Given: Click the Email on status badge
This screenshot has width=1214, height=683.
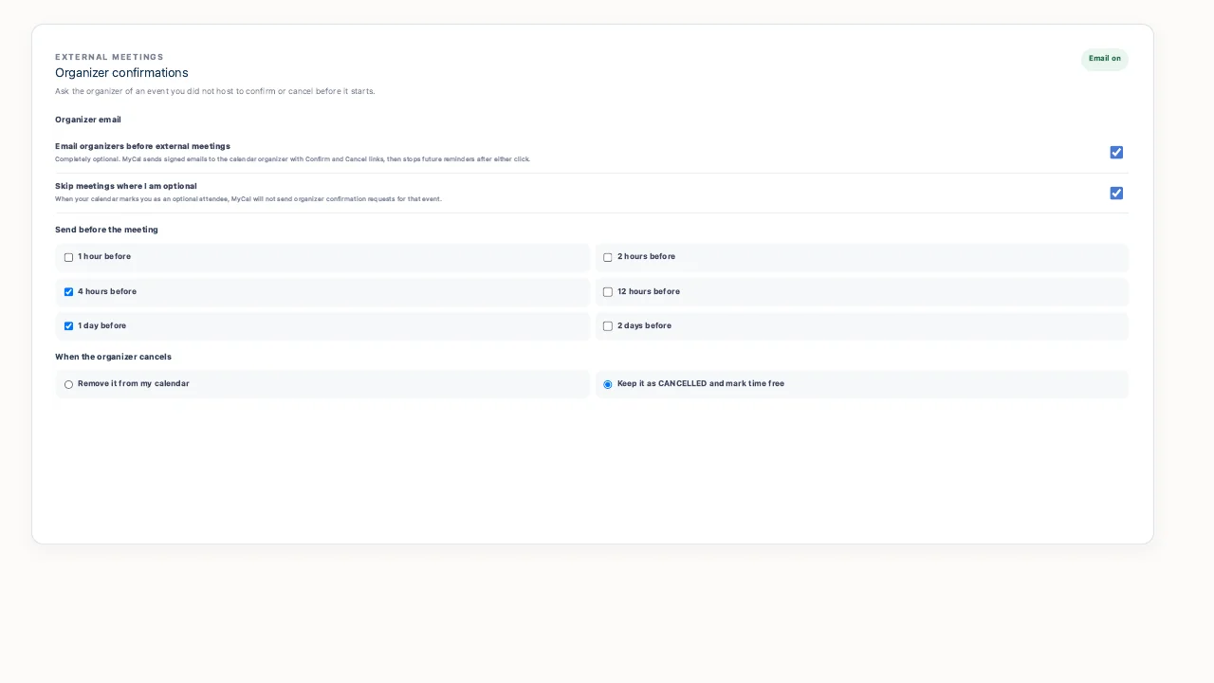Looking at the screenshot, I should (x=1105, y=59).
